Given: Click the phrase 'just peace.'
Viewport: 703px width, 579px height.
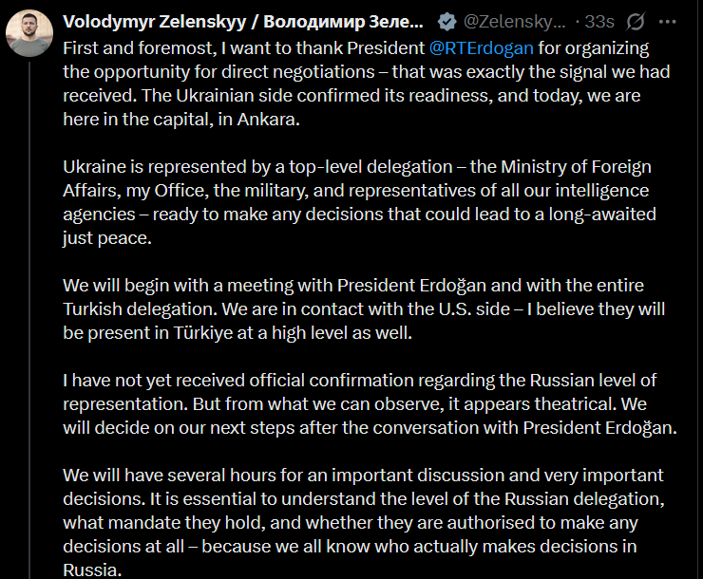Looking at the screenshot, I should click(x=107, y=238).
